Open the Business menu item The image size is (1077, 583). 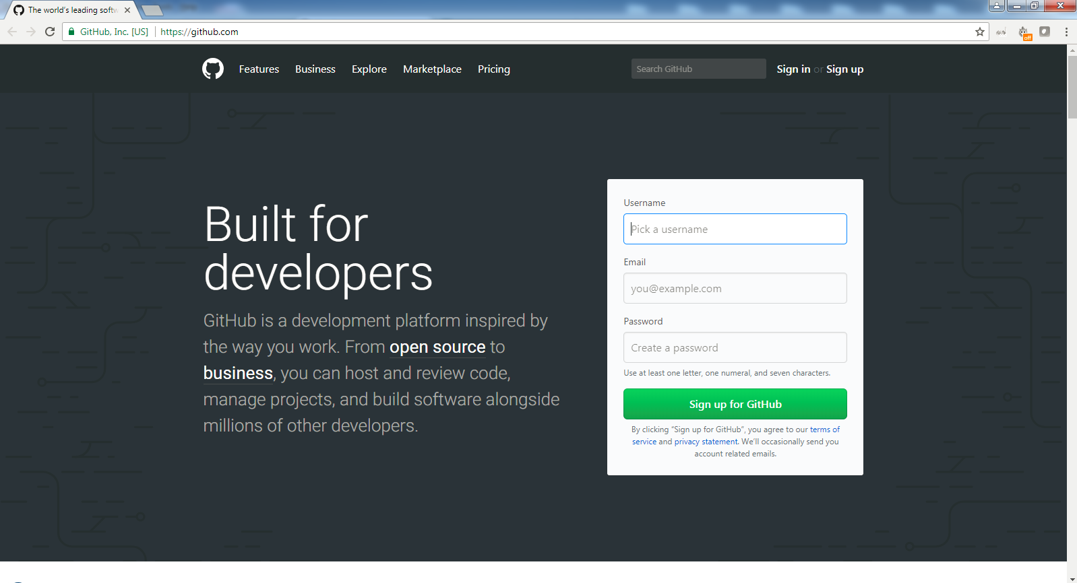click(x=315, y=69)
